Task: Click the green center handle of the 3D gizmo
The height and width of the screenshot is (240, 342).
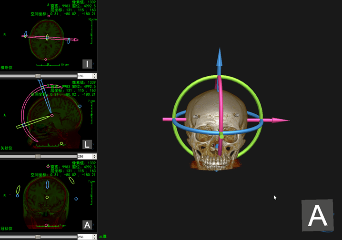Action: [221, 135]
